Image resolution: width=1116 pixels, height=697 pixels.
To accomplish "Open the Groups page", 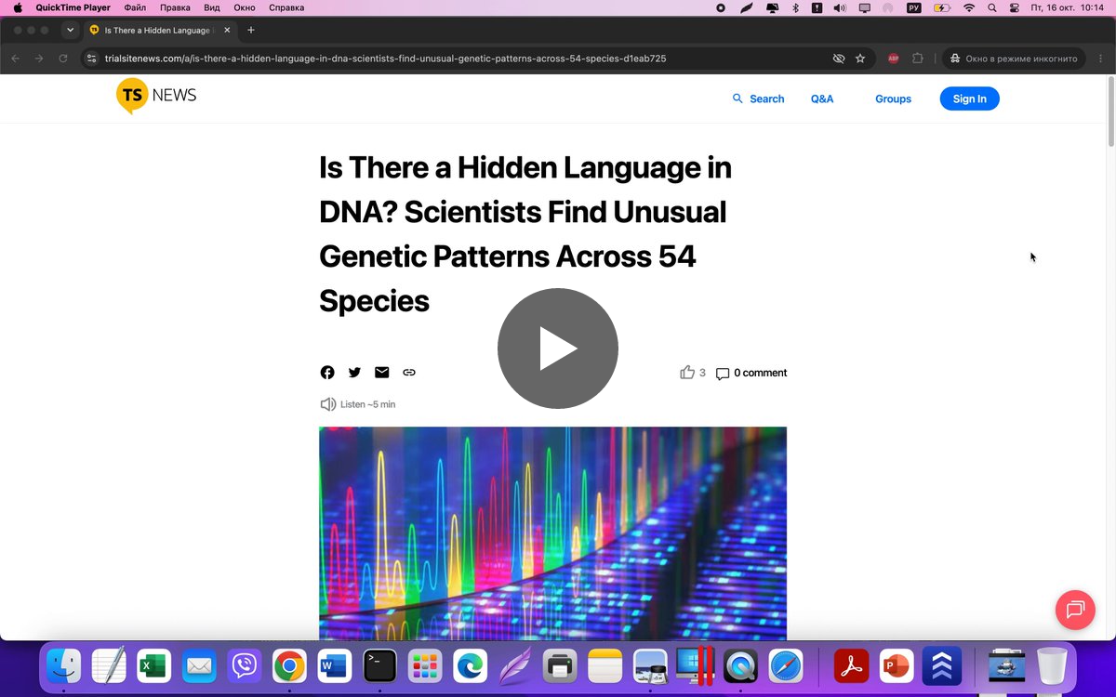I will (x=893, y=99).
